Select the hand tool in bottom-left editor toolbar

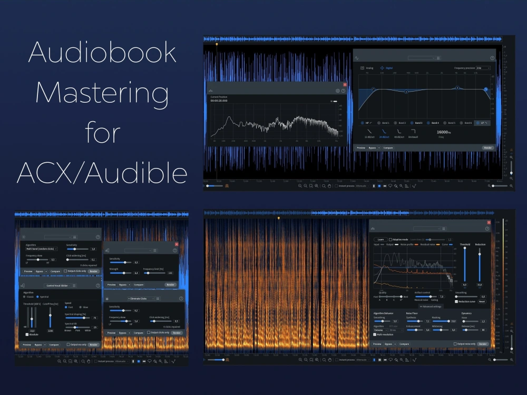coord(89,361)
